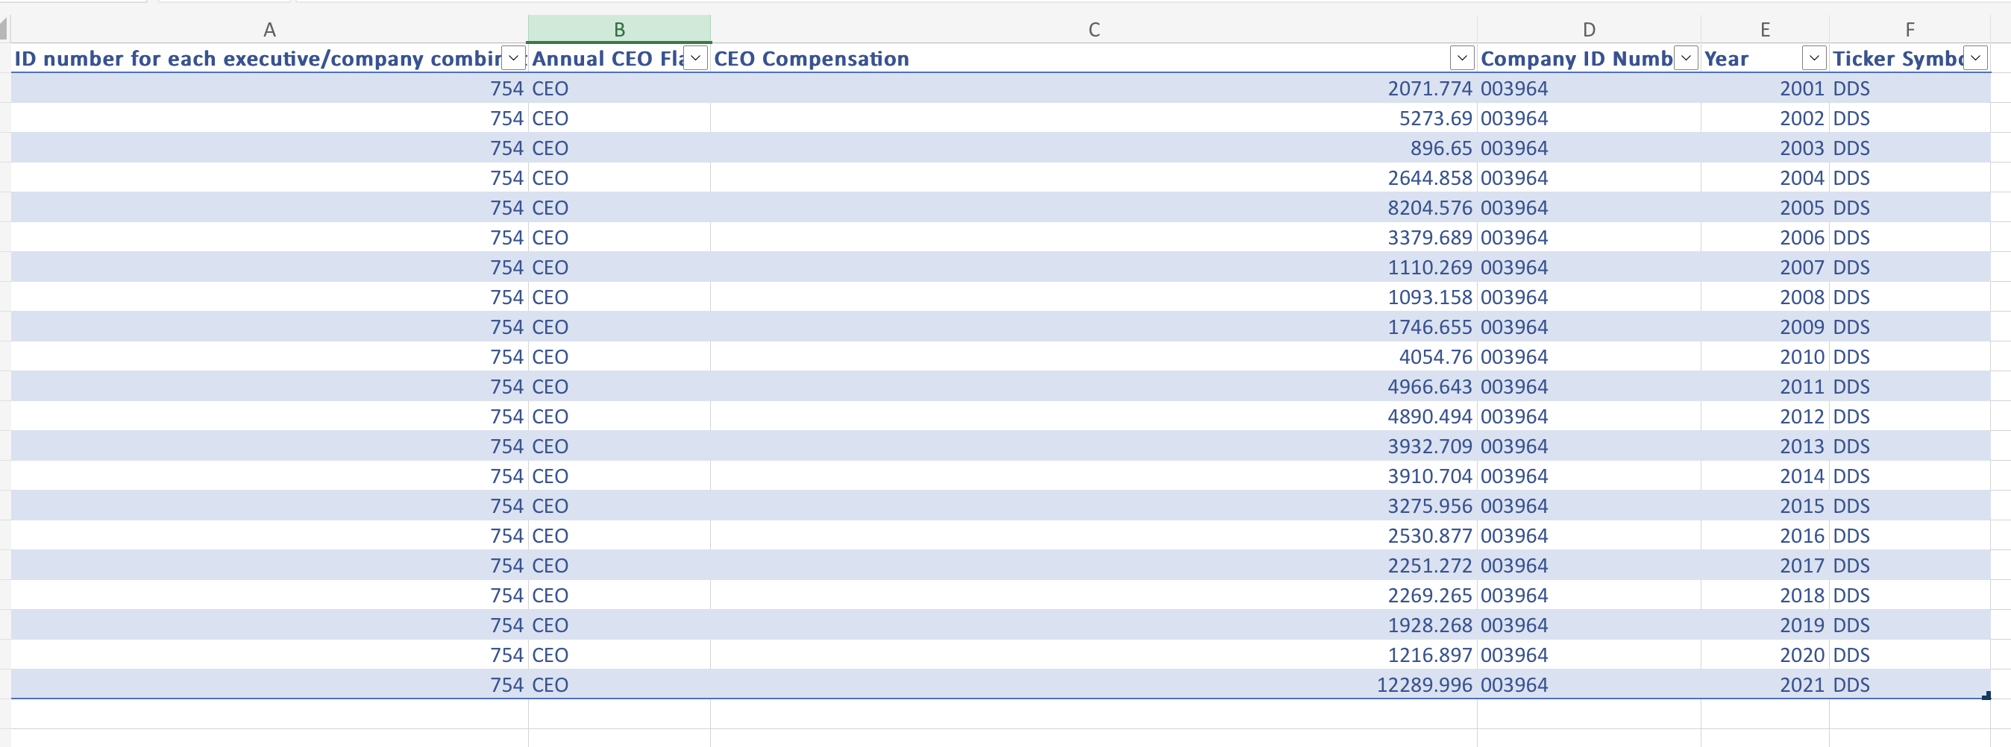
Task: Open filter dropdown for Annual CEO Flag column
Action: click(x=696, y=57)
